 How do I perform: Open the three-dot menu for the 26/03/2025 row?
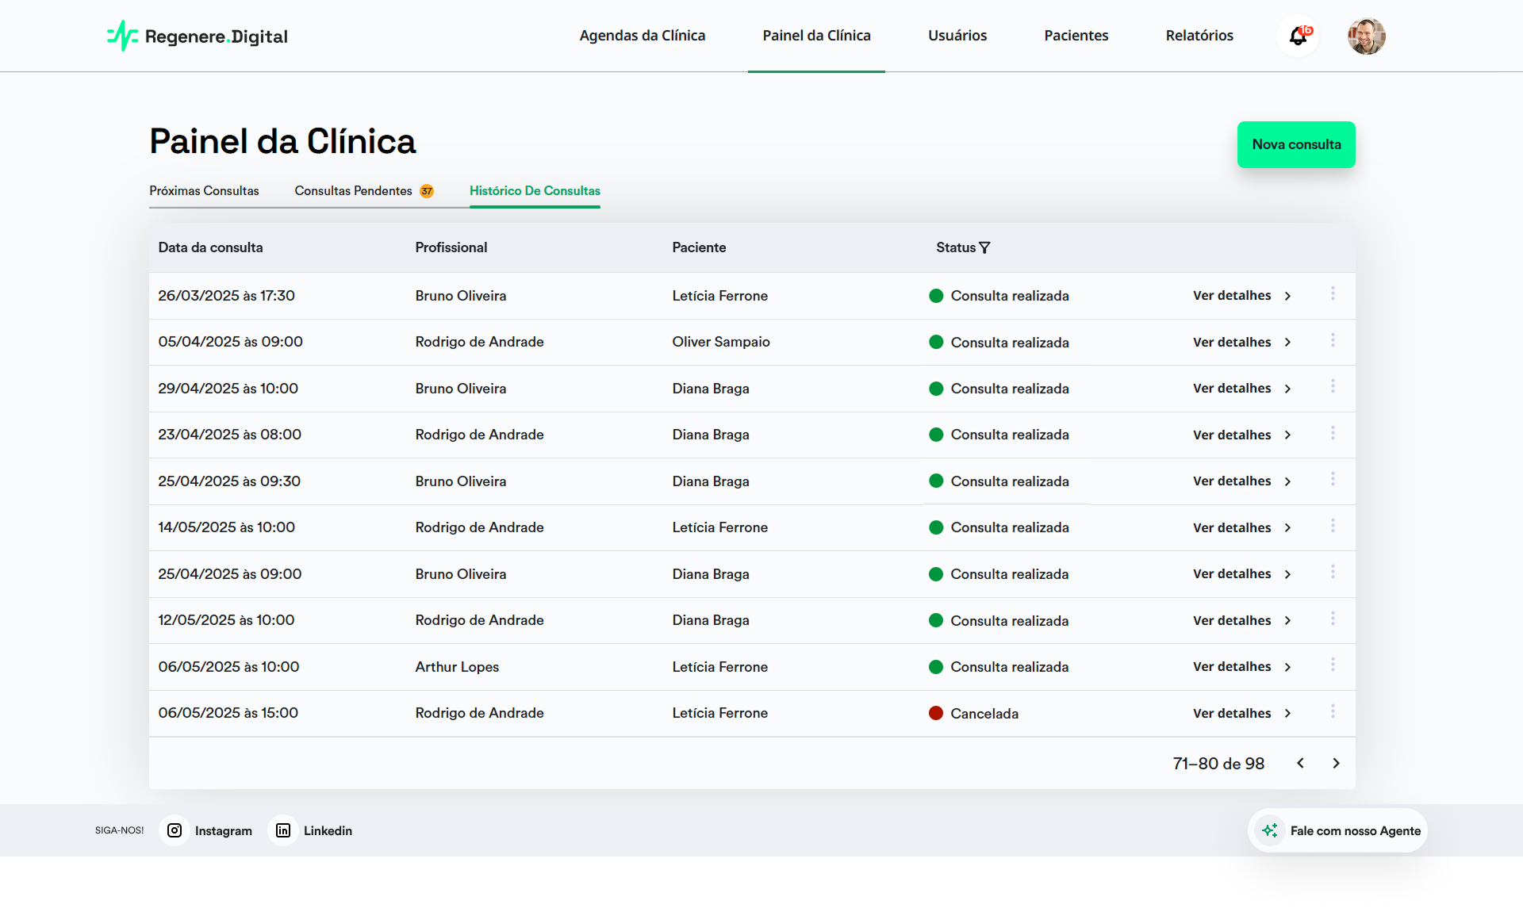coord(1333,294)
